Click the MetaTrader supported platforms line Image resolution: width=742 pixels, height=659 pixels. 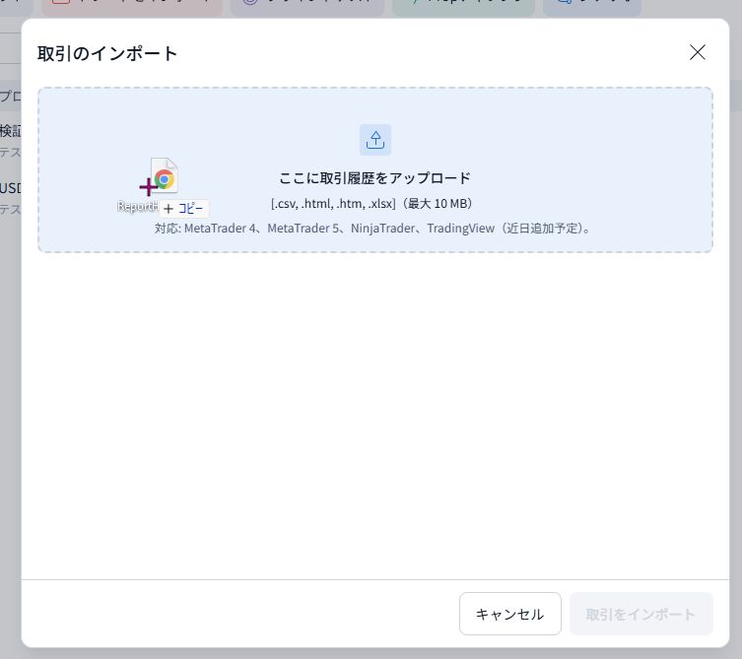pos(373,228)
